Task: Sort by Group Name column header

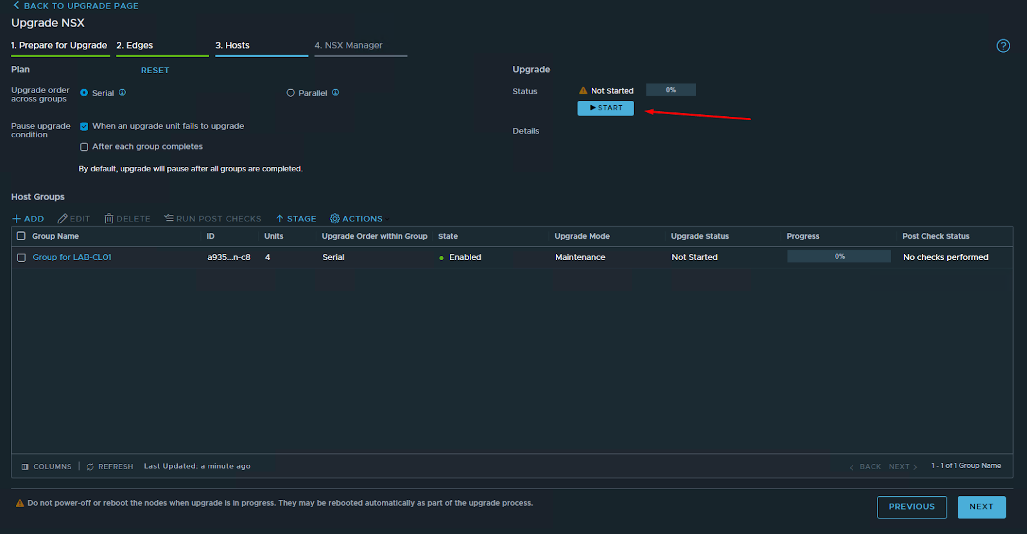Action: [x=55, y=236]
